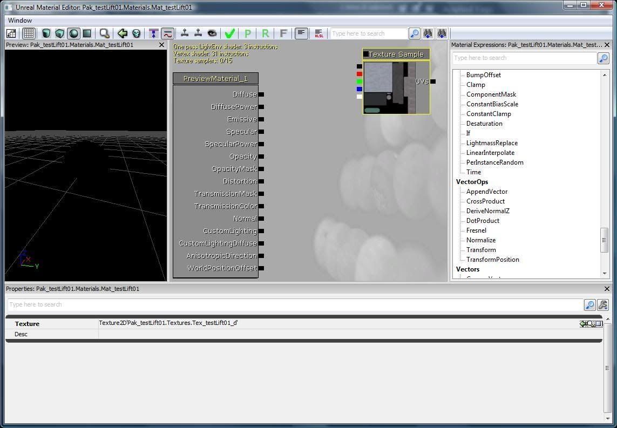This screenshot has width=617, height=428.
Task: Click the expressions list scroll-down arrow
Action: click(605, 274)
